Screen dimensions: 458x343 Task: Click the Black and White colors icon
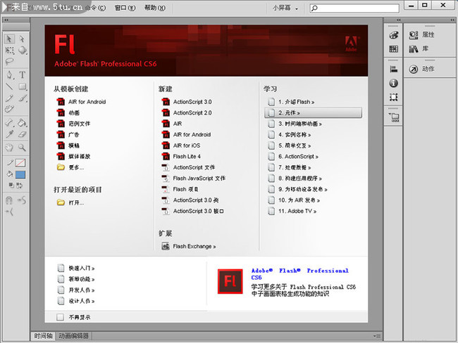[x=11, y=185]
